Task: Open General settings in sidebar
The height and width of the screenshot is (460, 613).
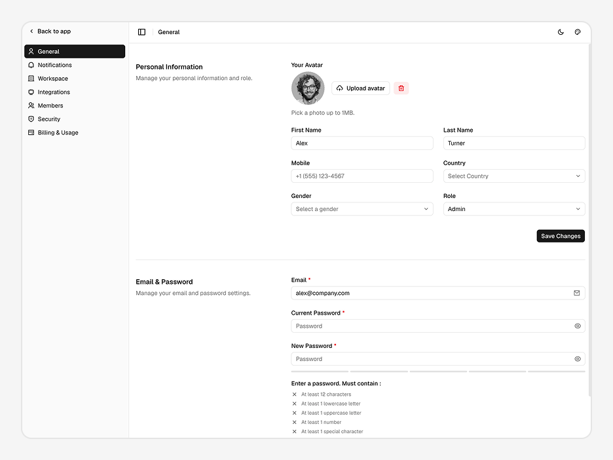Action: click(75, 51)
